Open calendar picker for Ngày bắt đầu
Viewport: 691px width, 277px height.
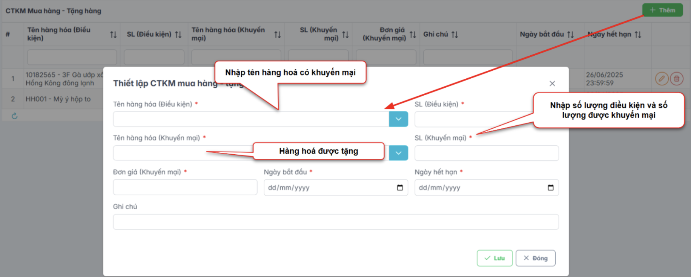coord(400,187)
